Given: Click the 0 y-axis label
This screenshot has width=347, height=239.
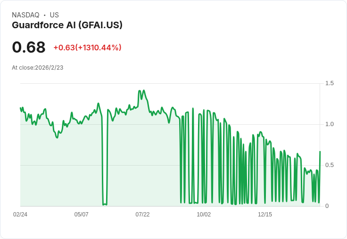Looking at the screenshot, I should [x=327, y=206].
